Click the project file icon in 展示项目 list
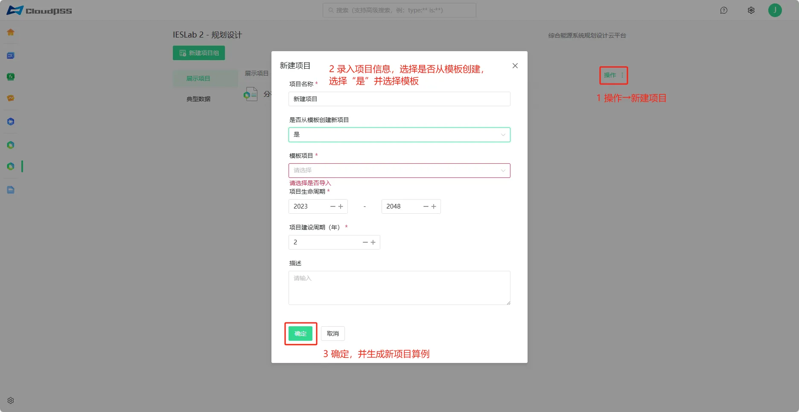The width and height of the screenshot is (799, 412). [251, 94]
